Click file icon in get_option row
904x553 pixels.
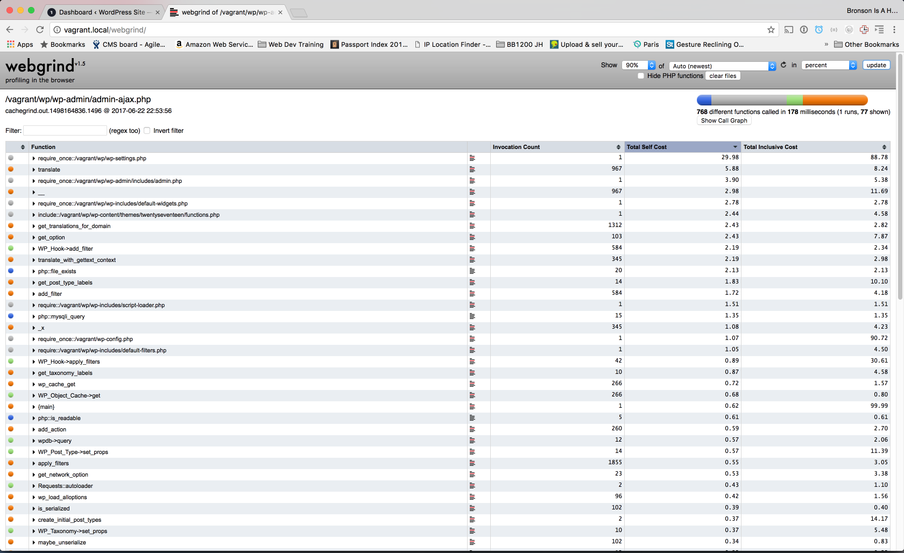click(472, 237)
